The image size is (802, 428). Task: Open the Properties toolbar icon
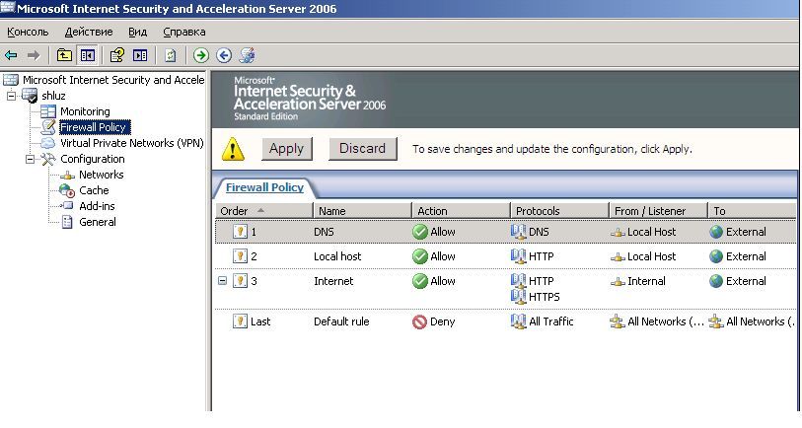[x=117, y=55]
